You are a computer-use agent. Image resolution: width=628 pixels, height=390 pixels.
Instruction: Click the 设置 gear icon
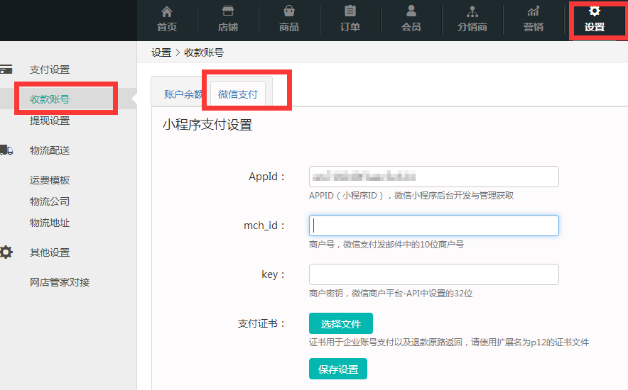click(595, 11)
